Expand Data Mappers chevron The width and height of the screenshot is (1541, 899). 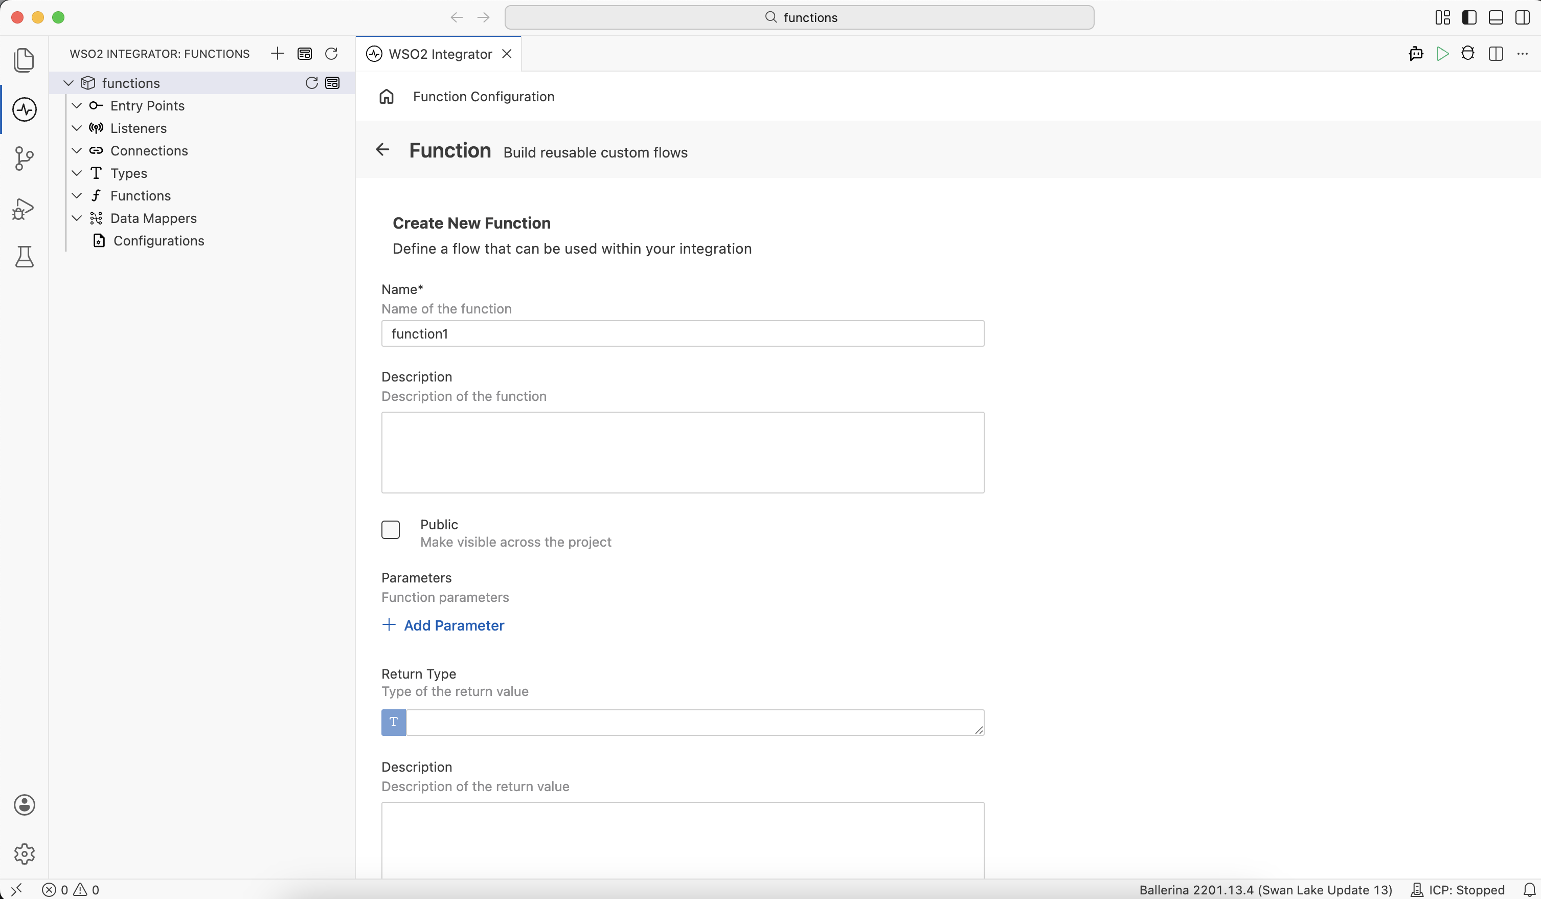(x=77, y=218)
